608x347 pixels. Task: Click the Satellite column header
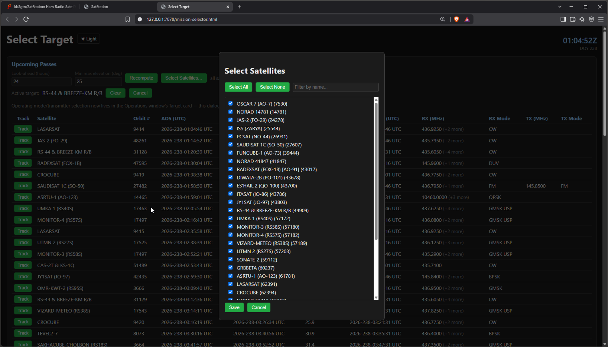pos(47,119)
